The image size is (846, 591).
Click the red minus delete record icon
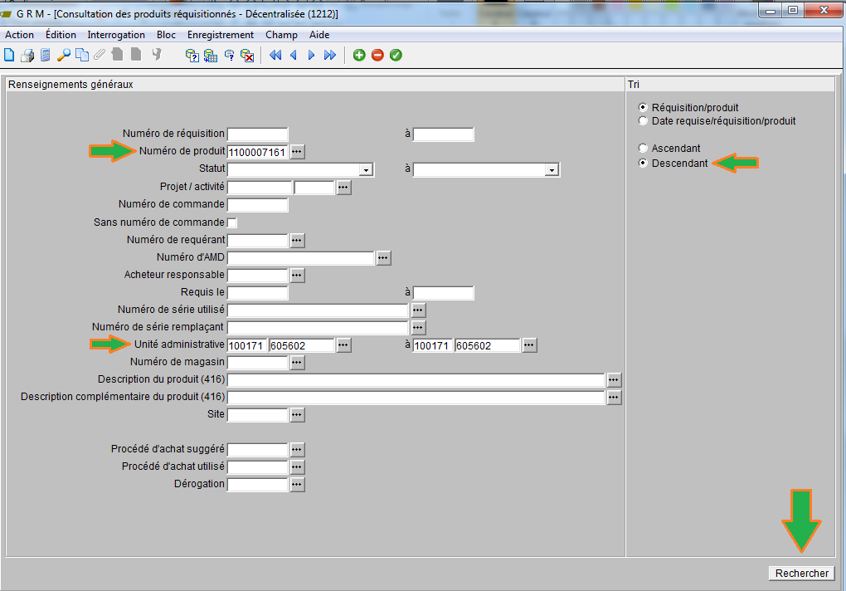377,56
